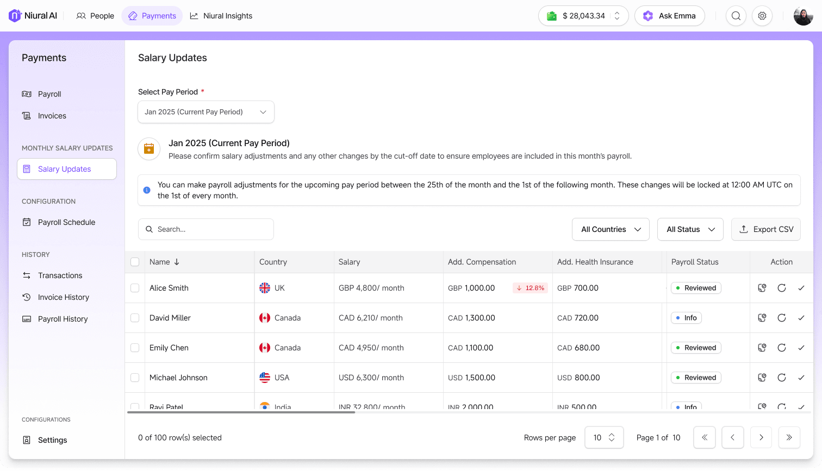Open the Ask Emma assistant
Screen dimensions: 822x471
pos(670,16)
